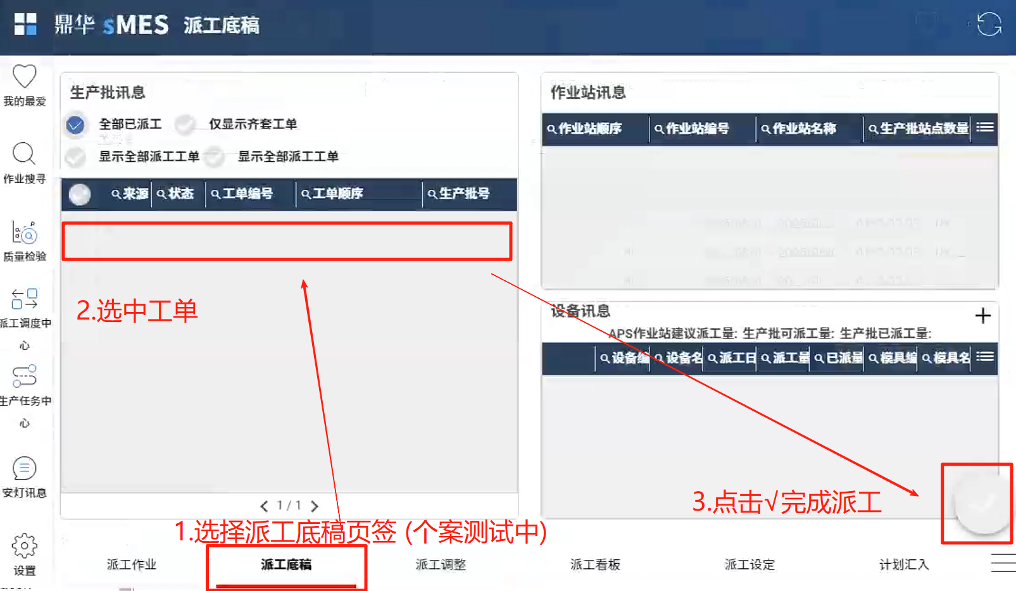Click the plus icon in 设备讯息 panel

point(982,316)
